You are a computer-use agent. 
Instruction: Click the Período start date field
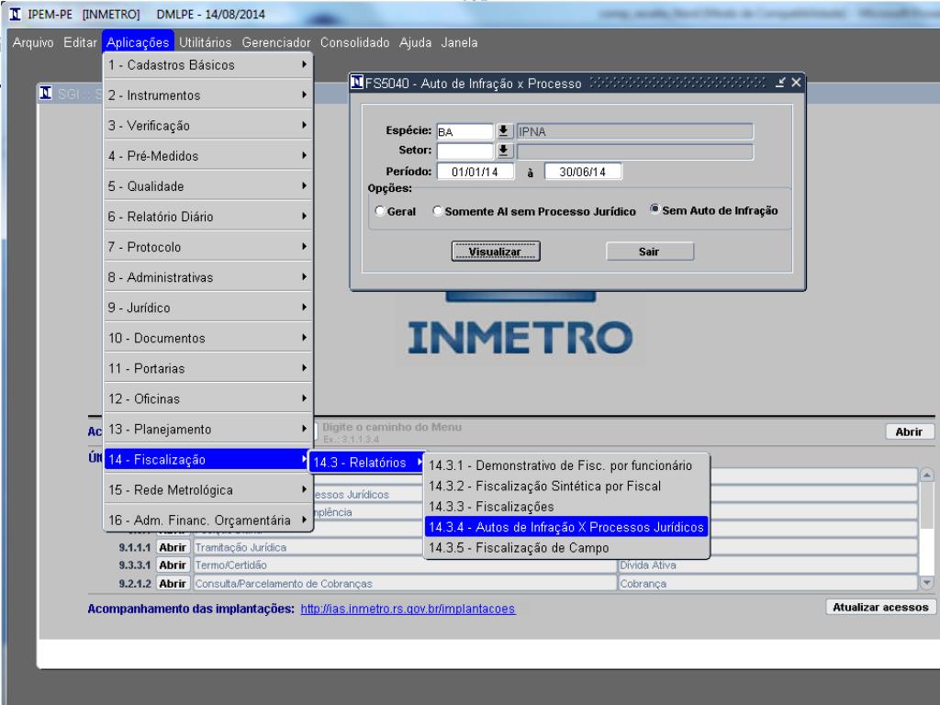(x=475, y=172)
